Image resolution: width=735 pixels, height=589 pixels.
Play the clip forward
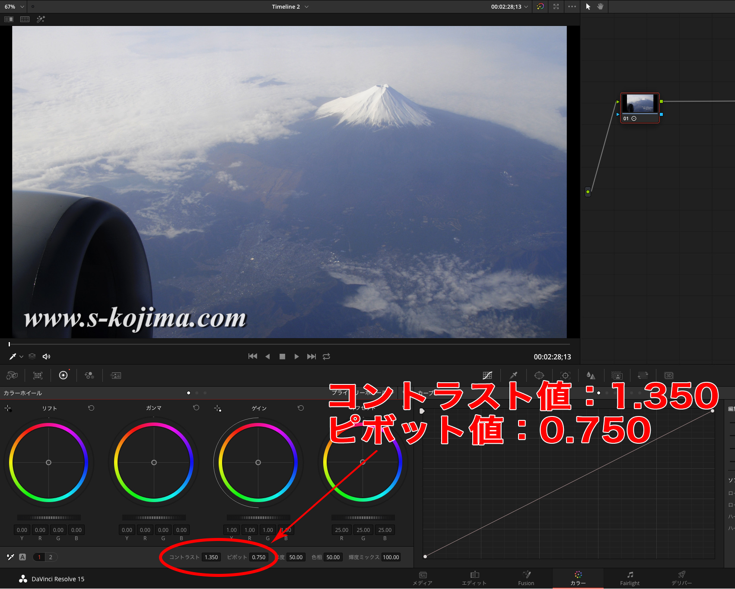(296, 356)
